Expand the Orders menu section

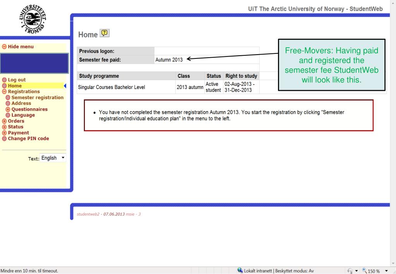pyautogui.click(x=4, y=121)
